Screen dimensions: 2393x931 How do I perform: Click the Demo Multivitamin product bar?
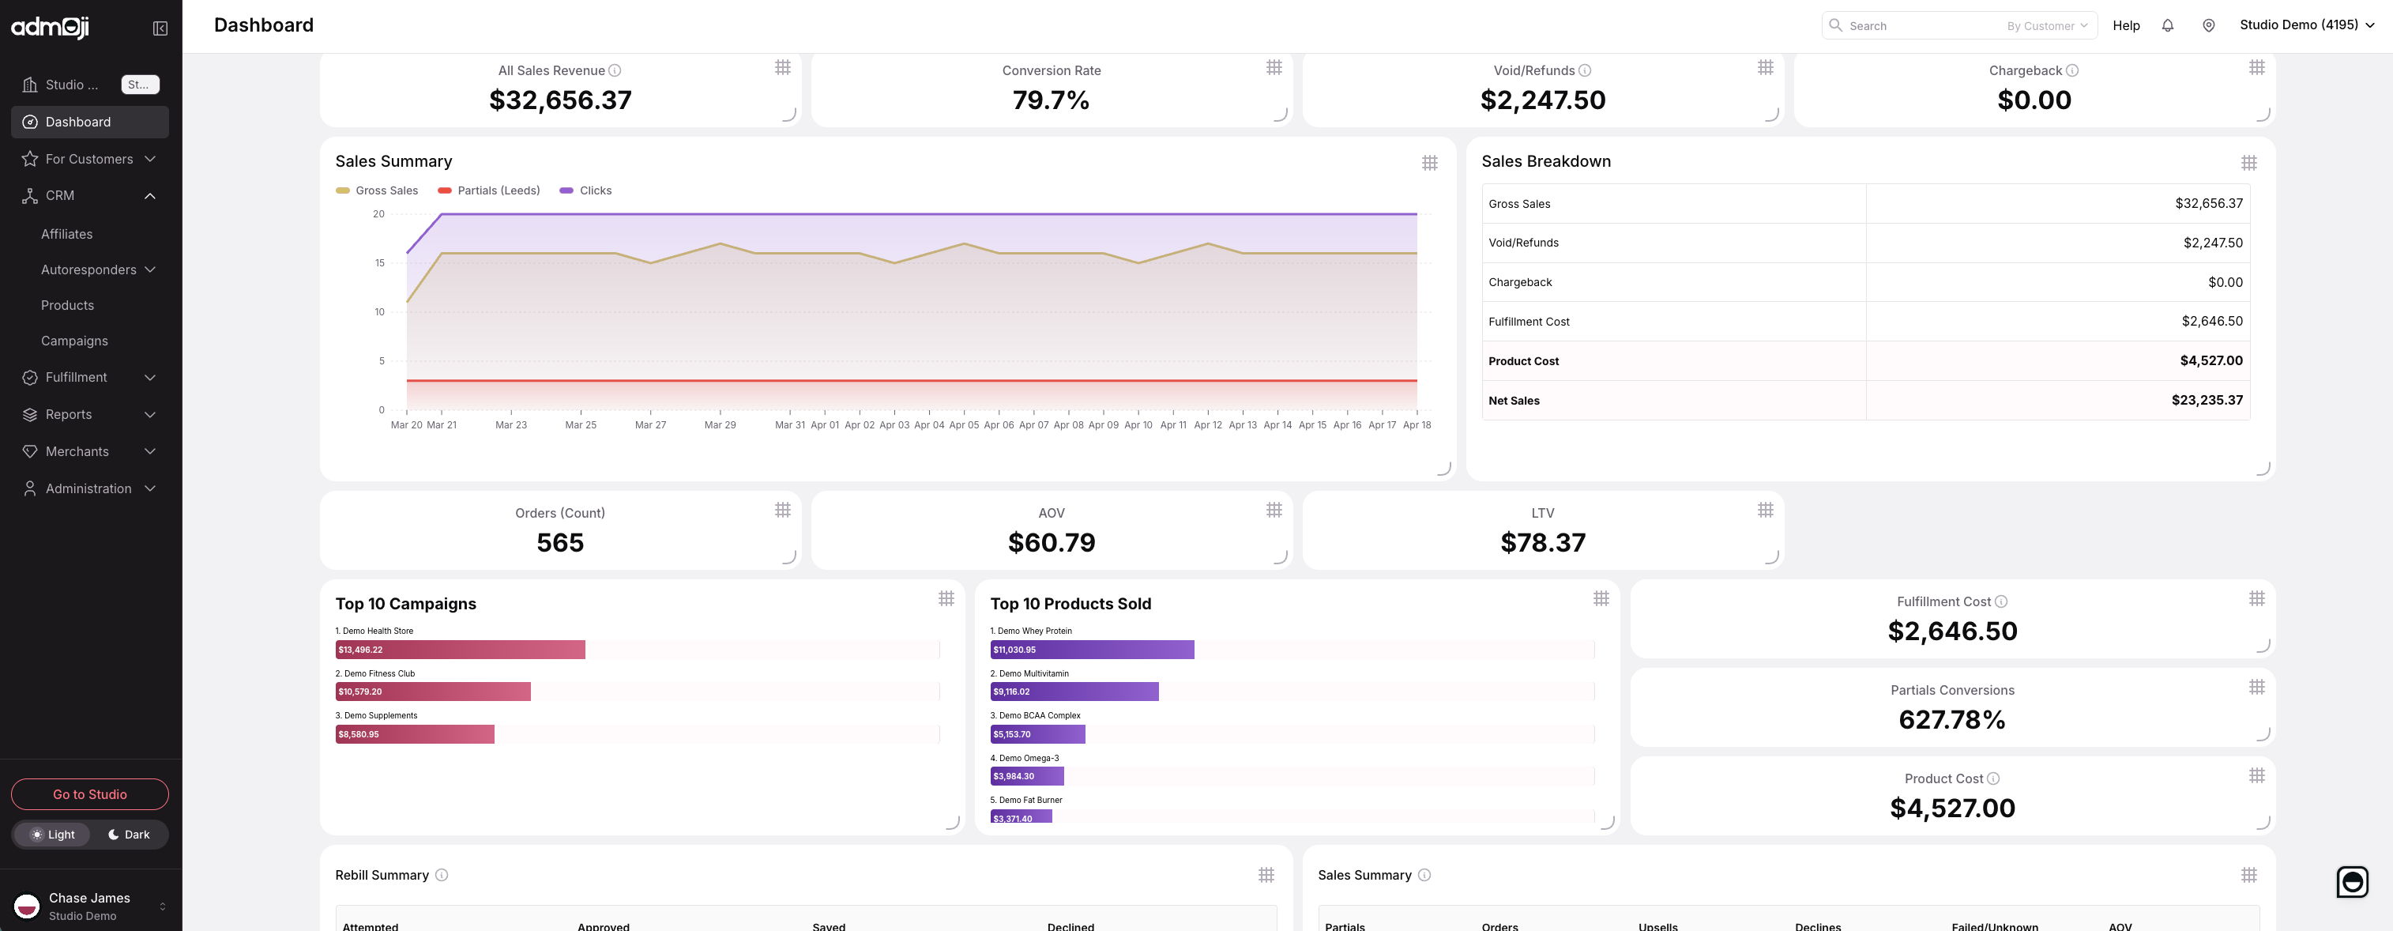(x=1074, y=692)
